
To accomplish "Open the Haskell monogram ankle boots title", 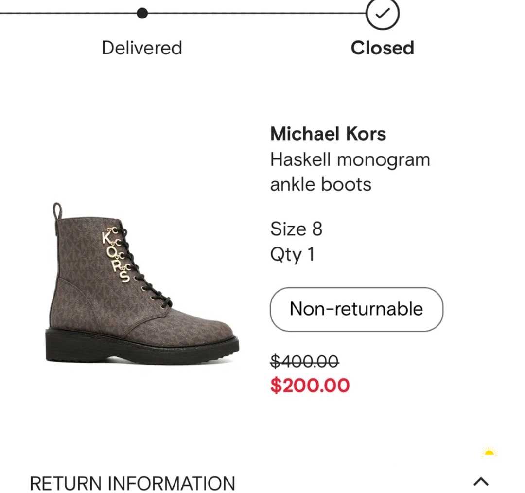I will click(x=350, y=172).
